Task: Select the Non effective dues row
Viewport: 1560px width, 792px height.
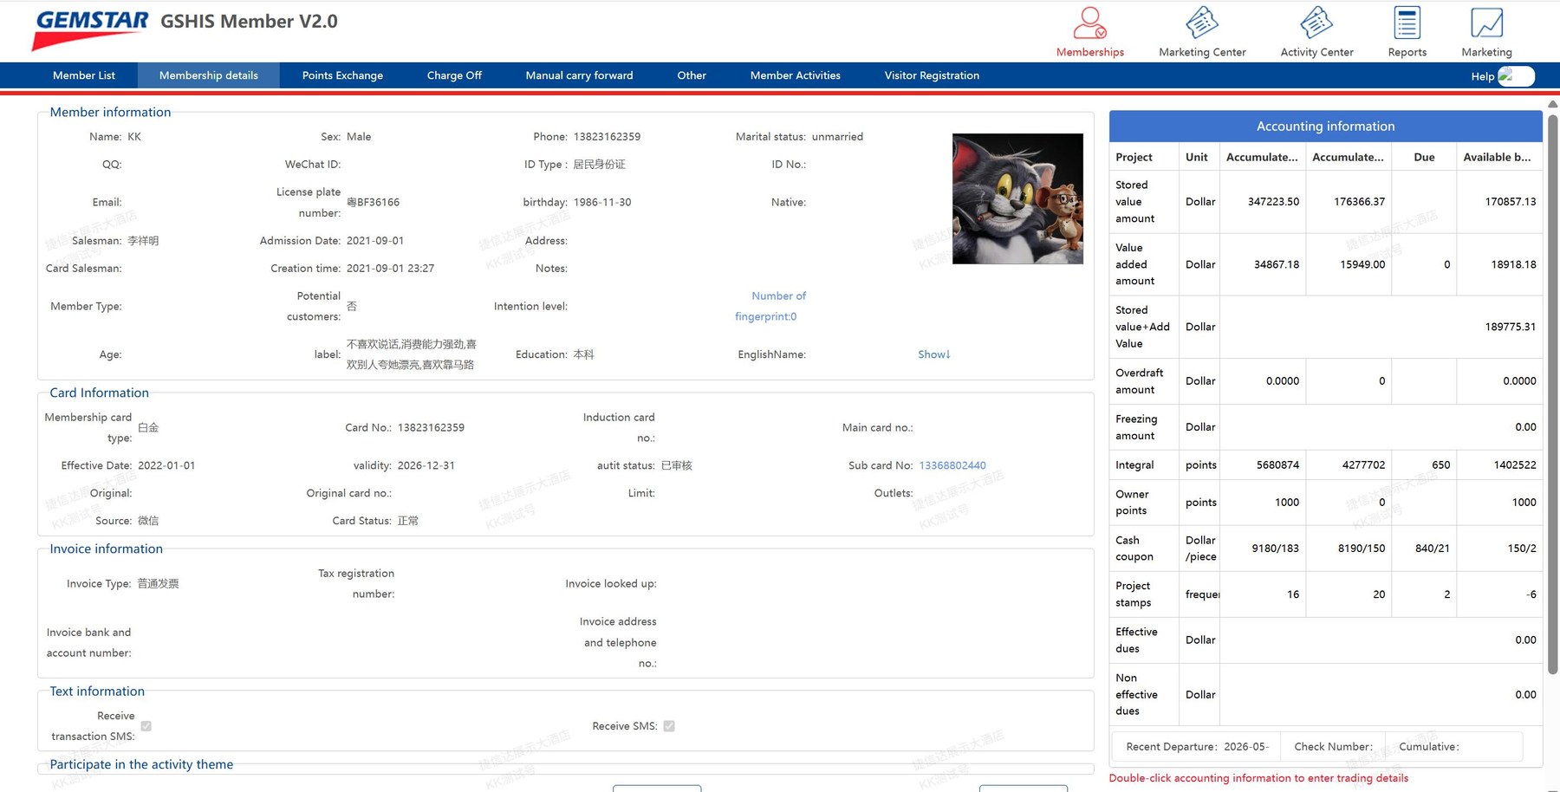Action: (x=1326, y=695)
